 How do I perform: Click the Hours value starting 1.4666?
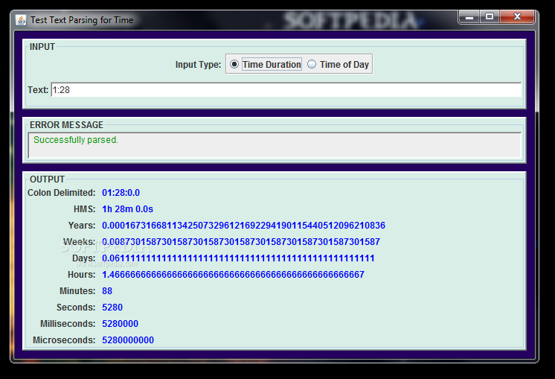tap(234, 275)
